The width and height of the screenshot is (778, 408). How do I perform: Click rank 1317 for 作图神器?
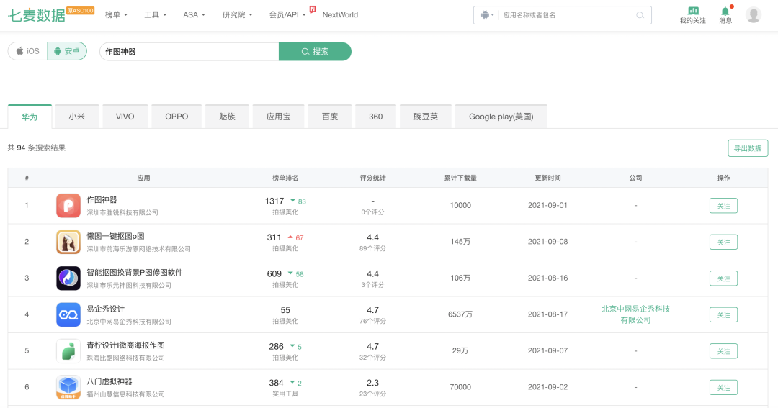274,201
